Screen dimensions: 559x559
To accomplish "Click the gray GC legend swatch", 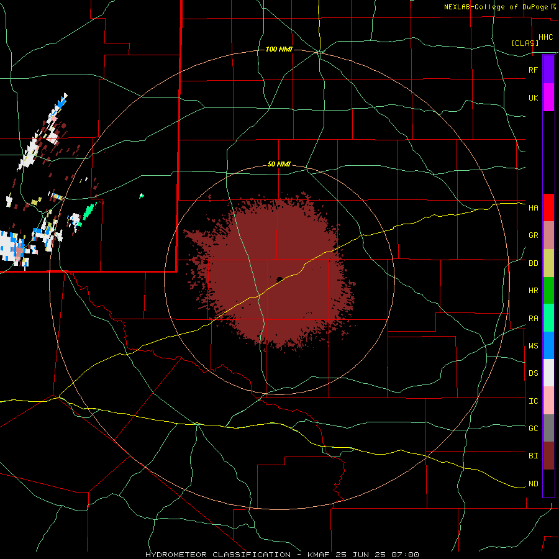I will [548, 428].
